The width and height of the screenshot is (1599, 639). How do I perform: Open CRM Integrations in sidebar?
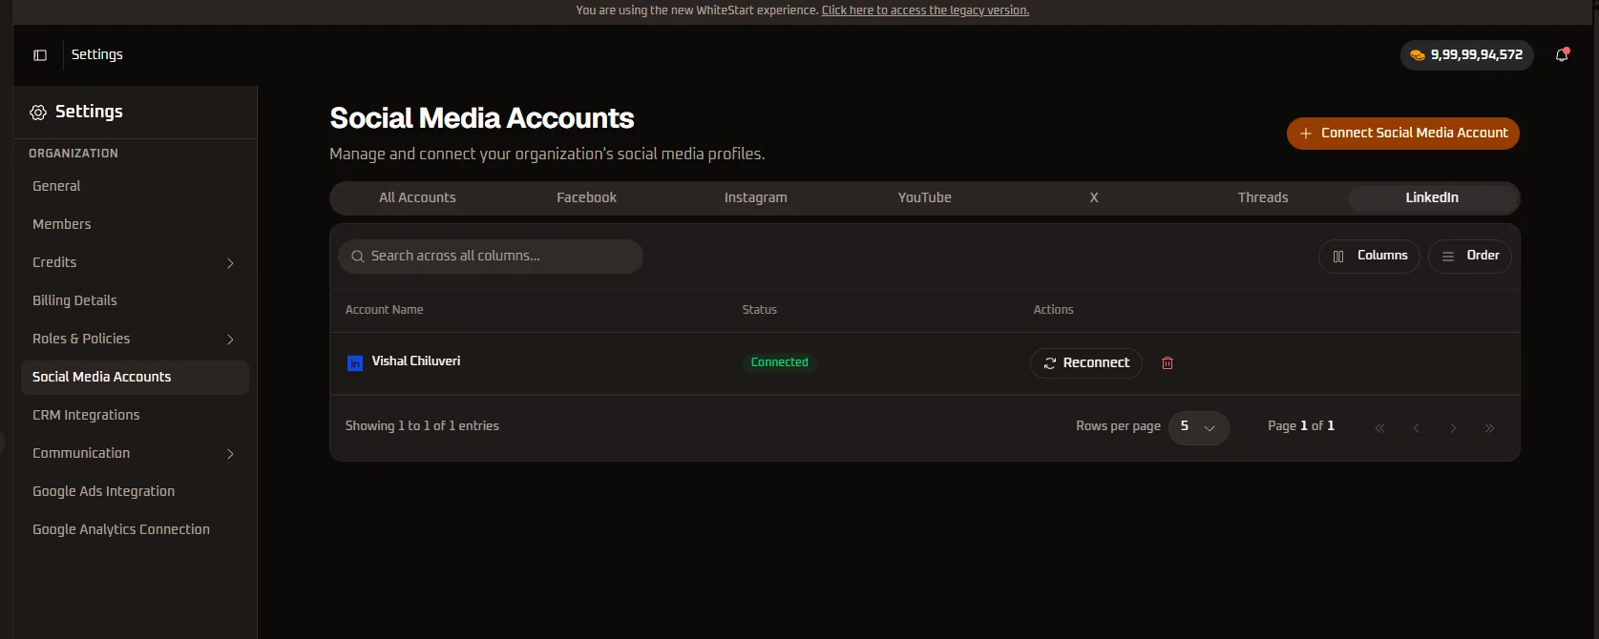coord(135,415)
